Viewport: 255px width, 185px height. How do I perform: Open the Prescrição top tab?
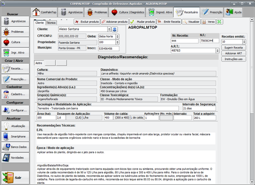212,12
